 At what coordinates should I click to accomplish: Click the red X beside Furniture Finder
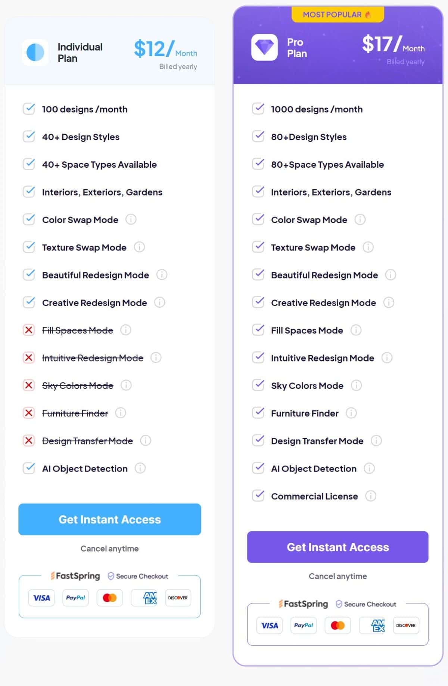29,413
